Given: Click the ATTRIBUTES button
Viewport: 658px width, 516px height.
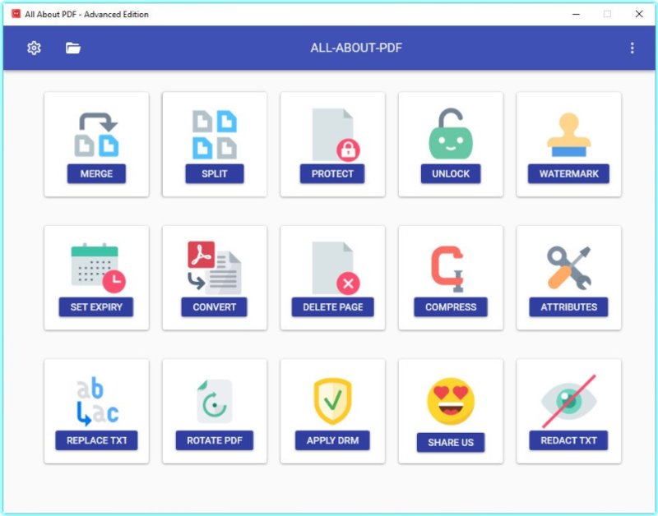Looking at the screenshot, I should (568, 306).
